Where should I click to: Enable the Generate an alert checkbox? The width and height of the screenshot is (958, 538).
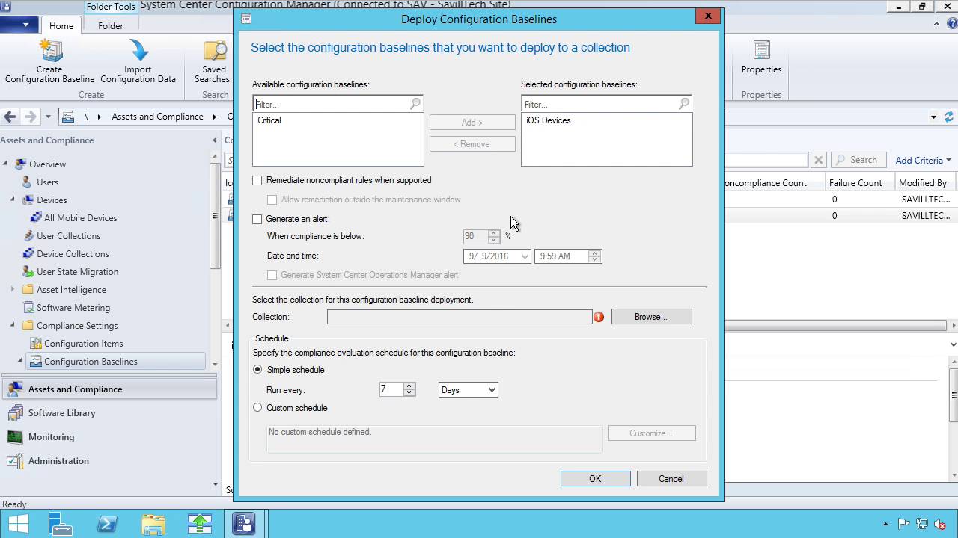(257, 219)
